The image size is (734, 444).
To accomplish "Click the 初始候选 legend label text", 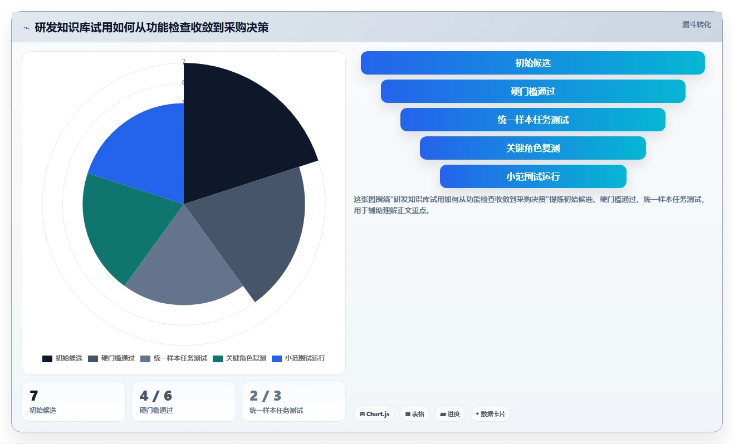I will pyautogui.click(x=69, y=358).
